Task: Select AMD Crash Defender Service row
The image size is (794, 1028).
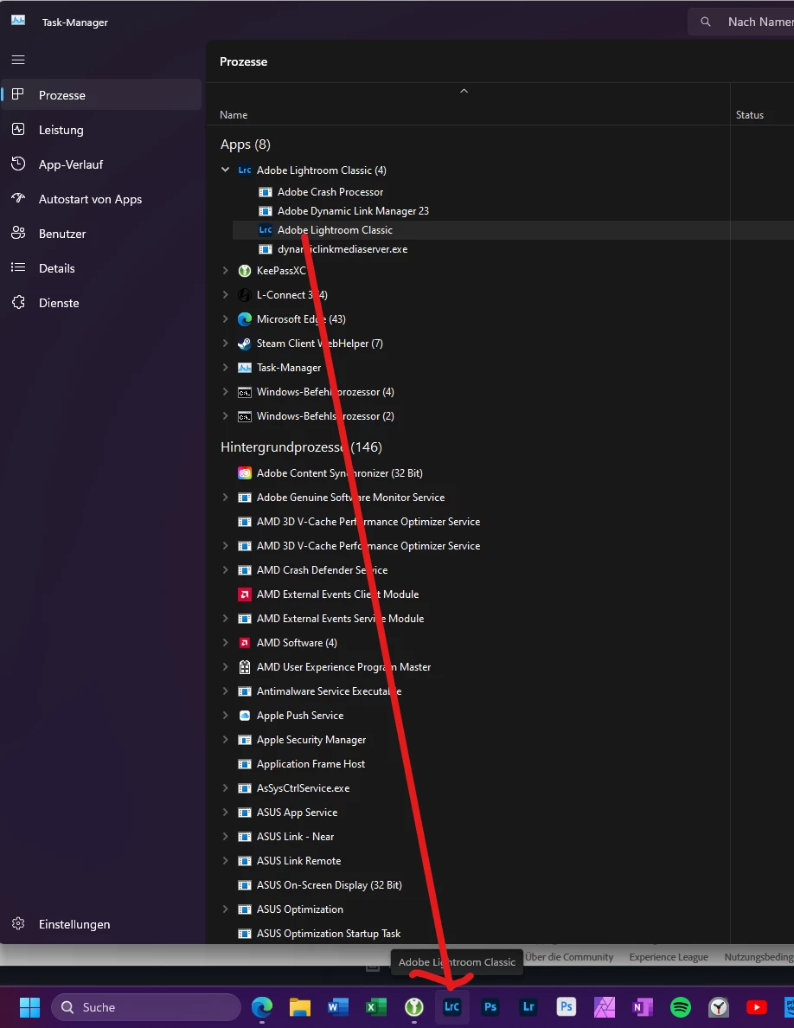Action: pos(322,570)
